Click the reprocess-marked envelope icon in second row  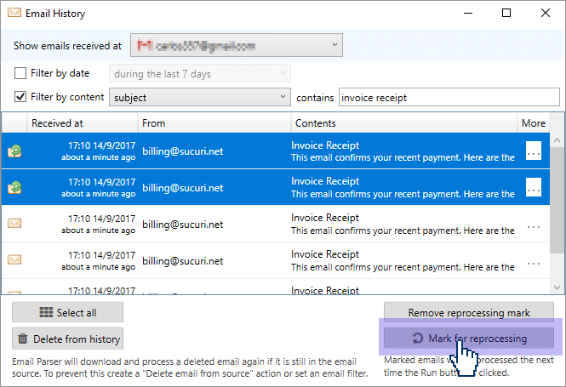[14, 188]
